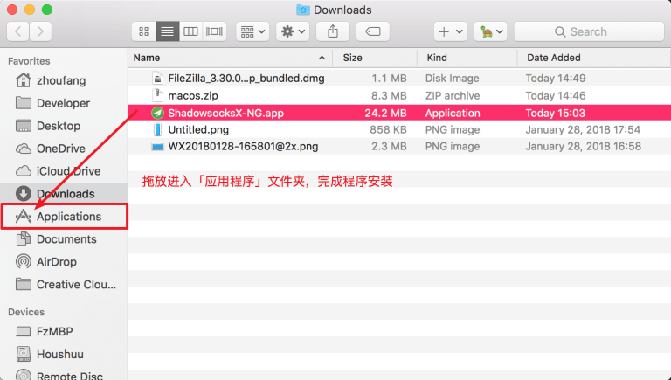The height and width of the screenshot is (380, 671).
Task: Switch to icon view
Action: click(x=144, y=31)
